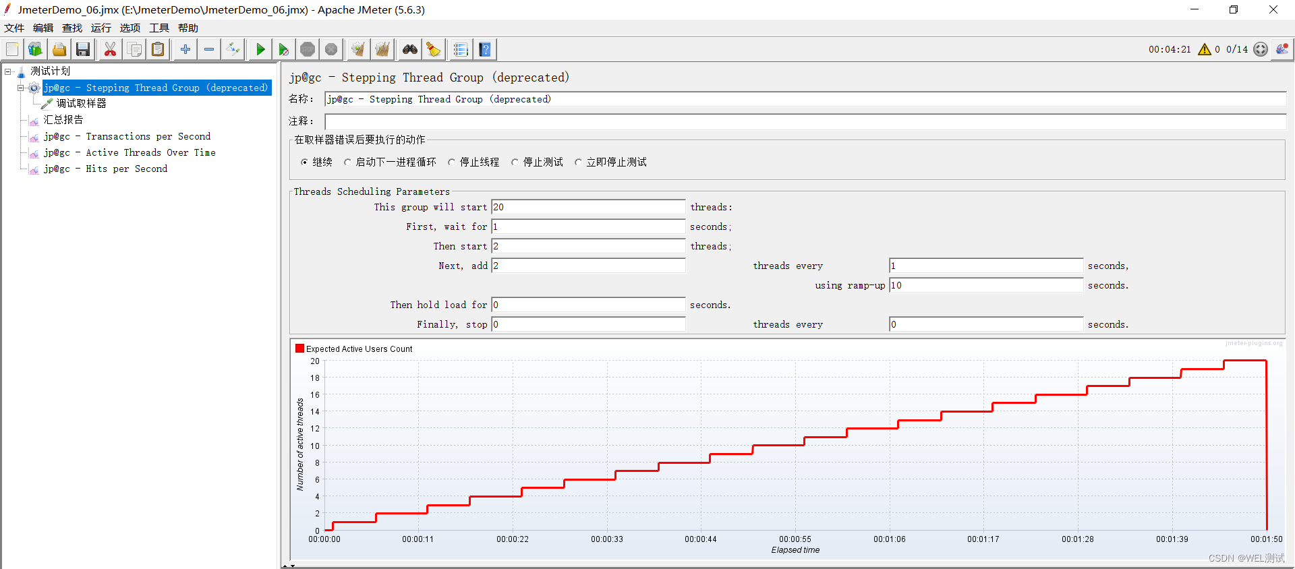Start test without pauses icon
This screenshot has width=1295, height=569.
coord(284,49)
